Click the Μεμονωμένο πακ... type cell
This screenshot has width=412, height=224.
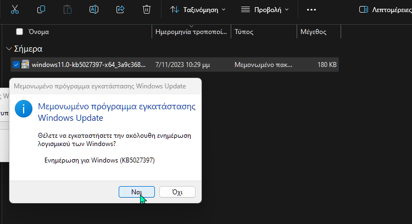click(263, 65)
